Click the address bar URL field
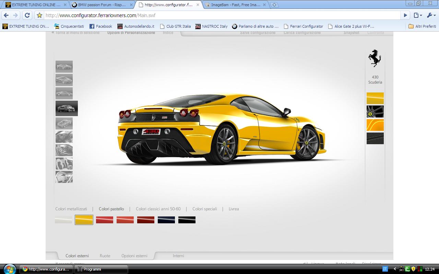 tap(222, 15)
